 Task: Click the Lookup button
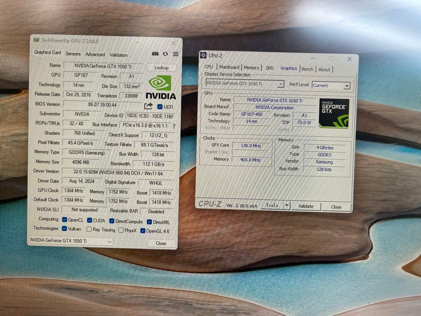(x=161, y=67)
